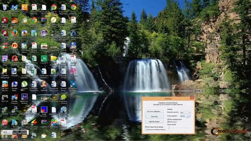Click the Get more wallpapers button
251x141 pixels.
[154, 111]
